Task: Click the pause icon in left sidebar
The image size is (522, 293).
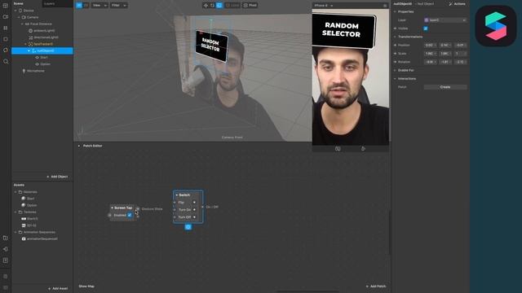Action: [x=6, y=28]
